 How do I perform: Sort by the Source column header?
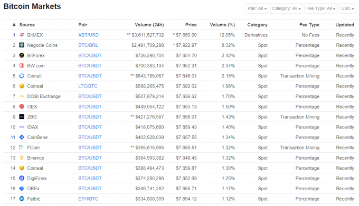27,25
